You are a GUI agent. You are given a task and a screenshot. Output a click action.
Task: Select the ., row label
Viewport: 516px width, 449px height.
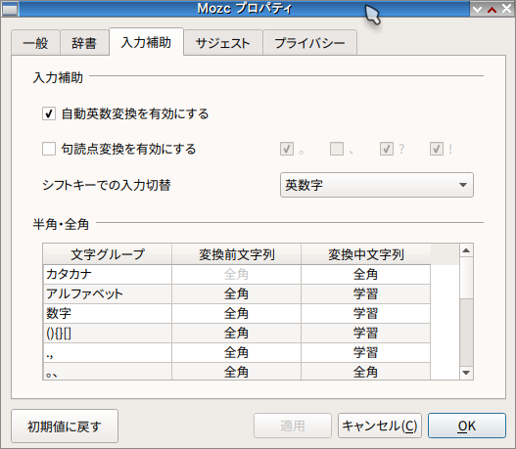tap(108, 353)
